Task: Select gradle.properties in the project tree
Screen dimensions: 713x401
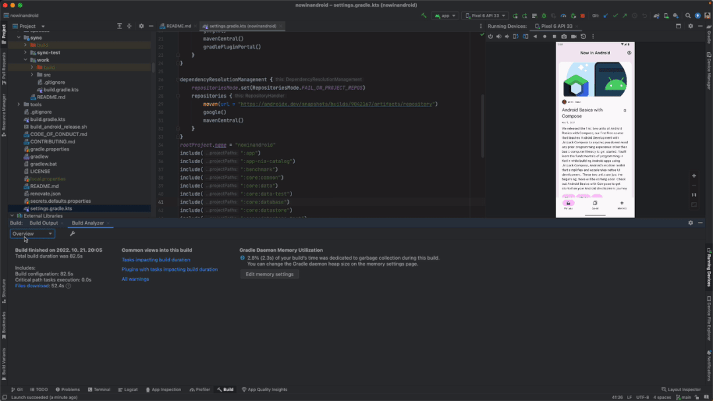Action: coord(50,149)
